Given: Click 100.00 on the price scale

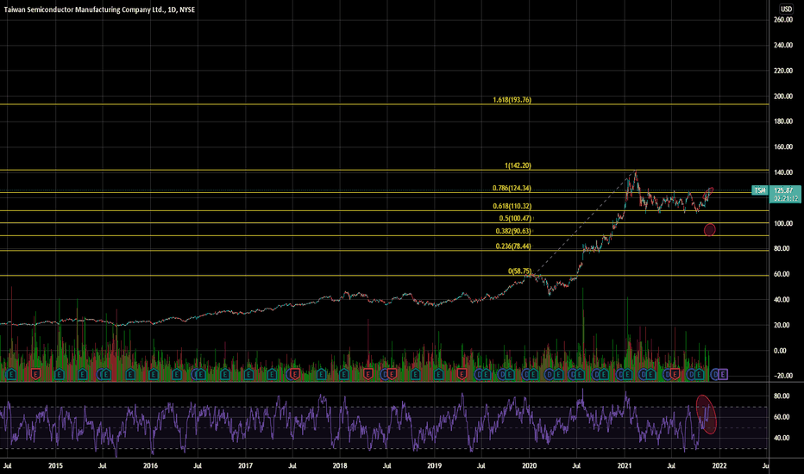Looking at the screenshot, I should pyautogui.click(x=783, y=223).
